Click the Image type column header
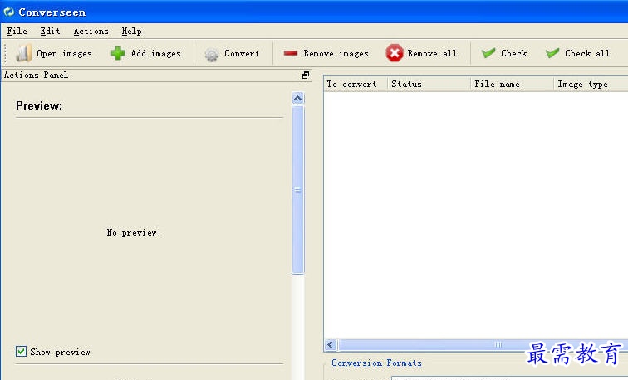 coord(591,84)
